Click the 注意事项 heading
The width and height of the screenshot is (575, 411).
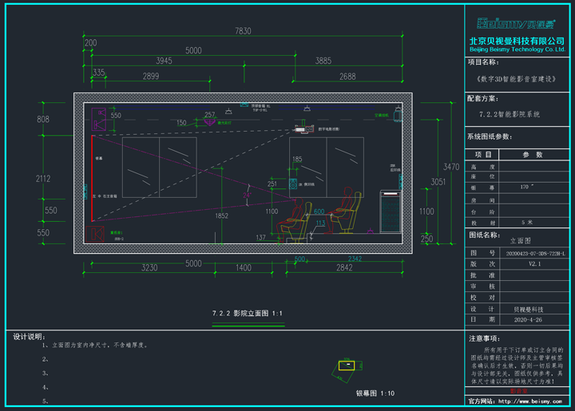485,338
